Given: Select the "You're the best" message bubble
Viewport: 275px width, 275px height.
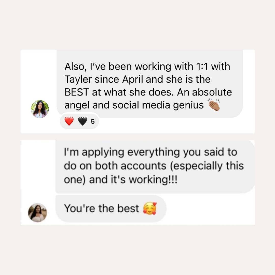Looking at the screenshot, I should 111,209.
